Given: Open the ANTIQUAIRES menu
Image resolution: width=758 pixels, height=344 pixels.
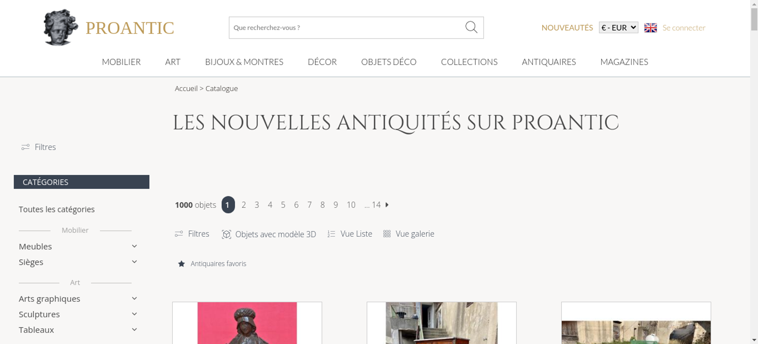Looking at the screenshot, I should (549, 62).
